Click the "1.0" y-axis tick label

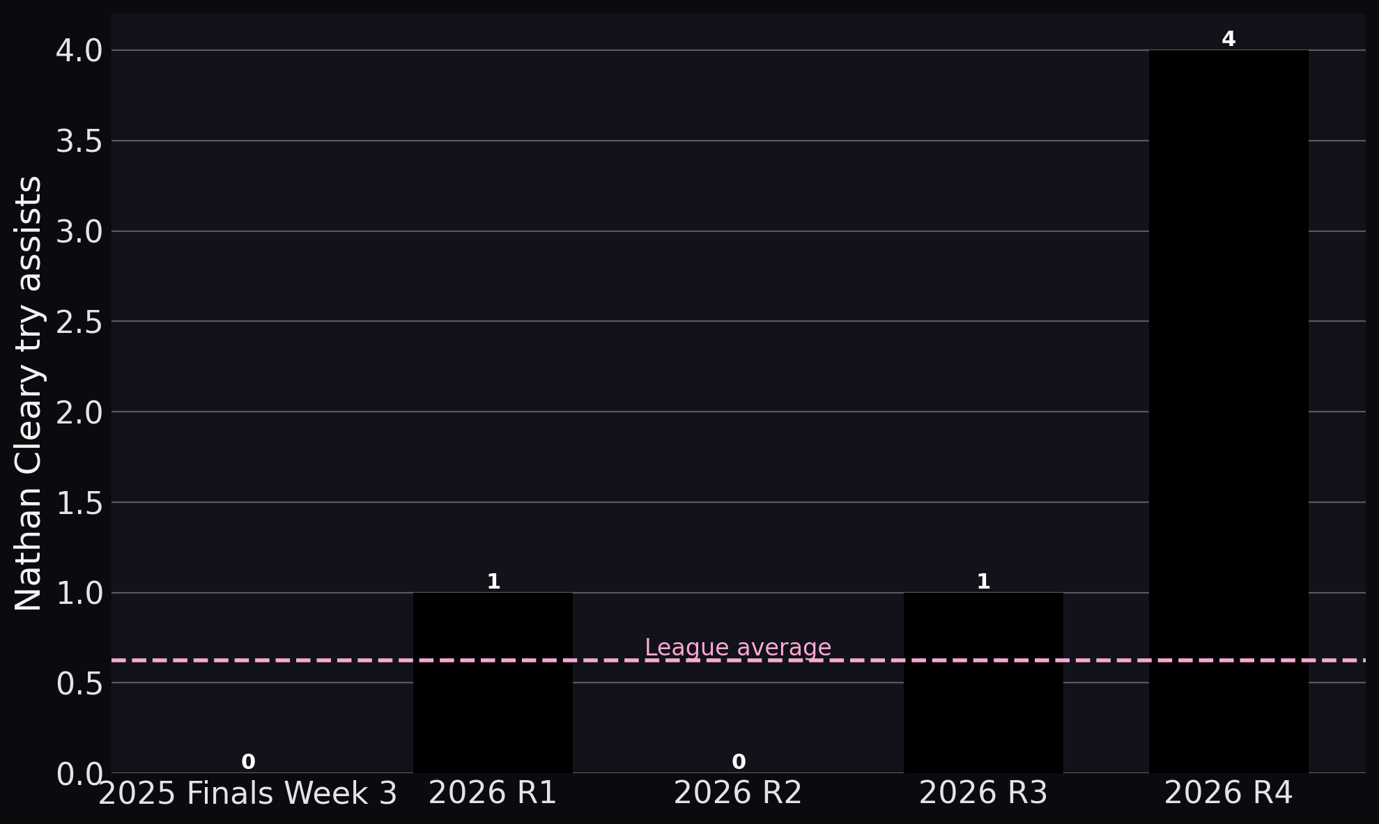79,593
